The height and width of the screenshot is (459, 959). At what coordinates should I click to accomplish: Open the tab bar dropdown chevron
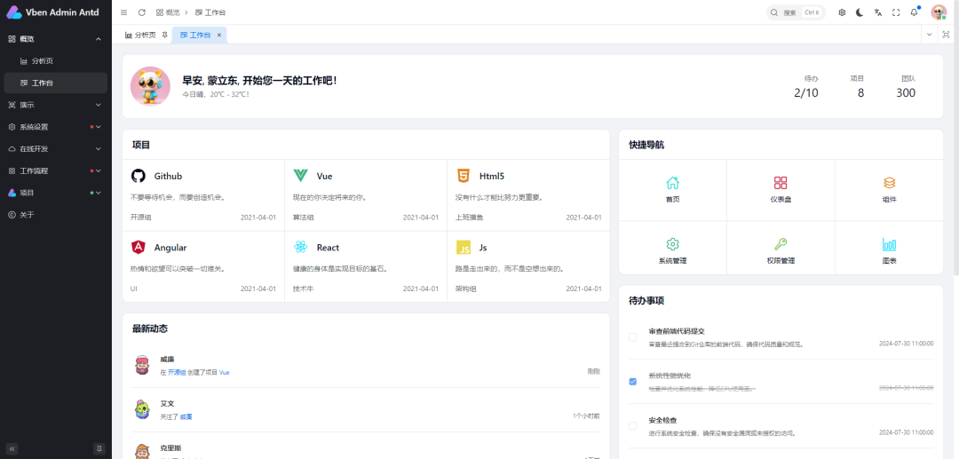[x=929, y=35]
